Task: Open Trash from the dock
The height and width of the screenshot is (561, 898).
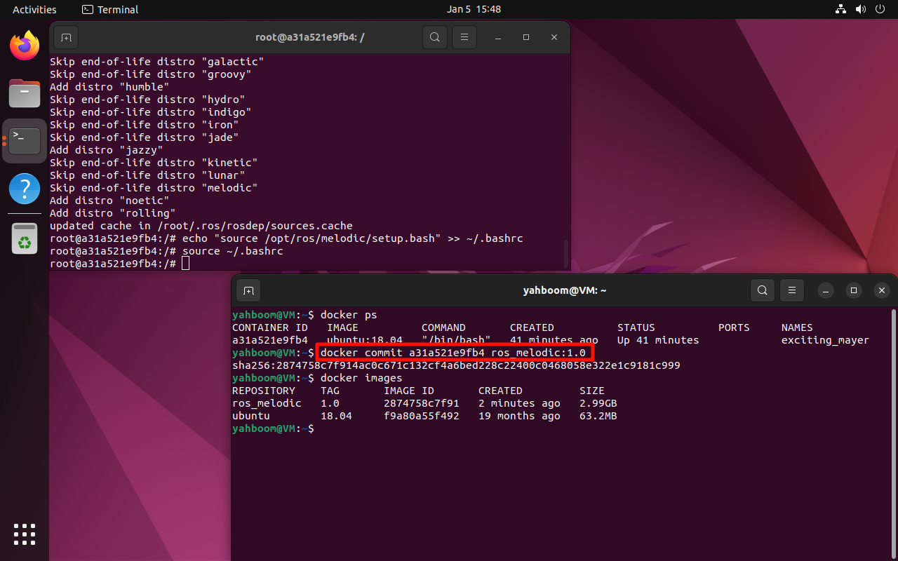Action: 25,238
